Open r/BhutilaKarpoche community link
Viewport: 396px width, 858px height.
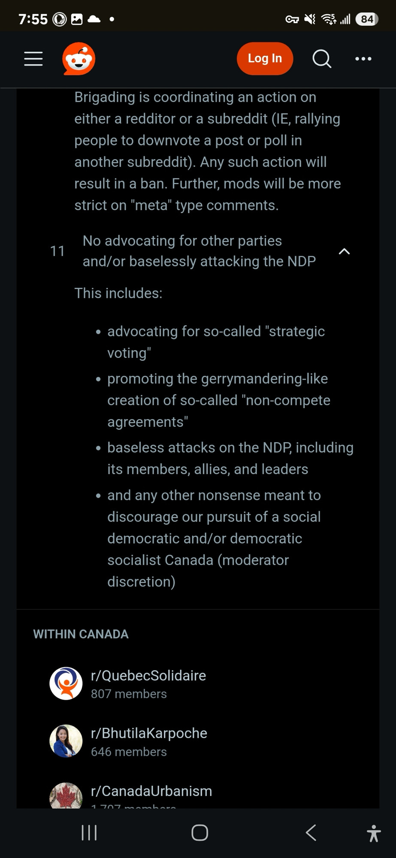point(149,733)
